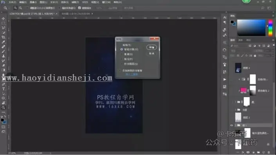The image size is (276, 155).
Task: Click the blue learn more link
Action: click(x=132, y=74)
